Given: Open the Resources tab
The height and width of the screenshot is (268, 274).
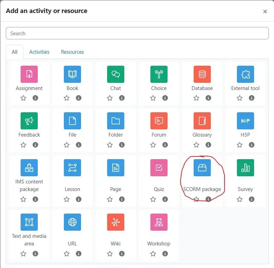Looking at the screenshot, I should (72, 52).
